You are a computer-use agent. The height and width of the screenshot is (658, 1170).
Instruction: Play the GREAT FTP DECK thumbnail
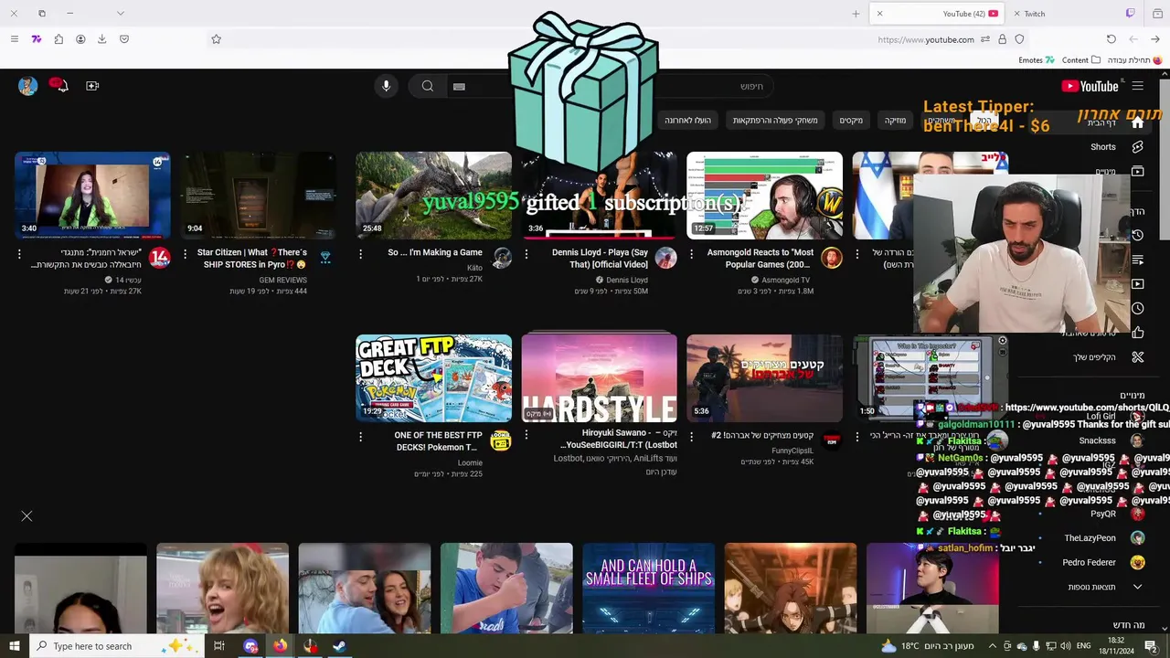click(x=433, y=377)
